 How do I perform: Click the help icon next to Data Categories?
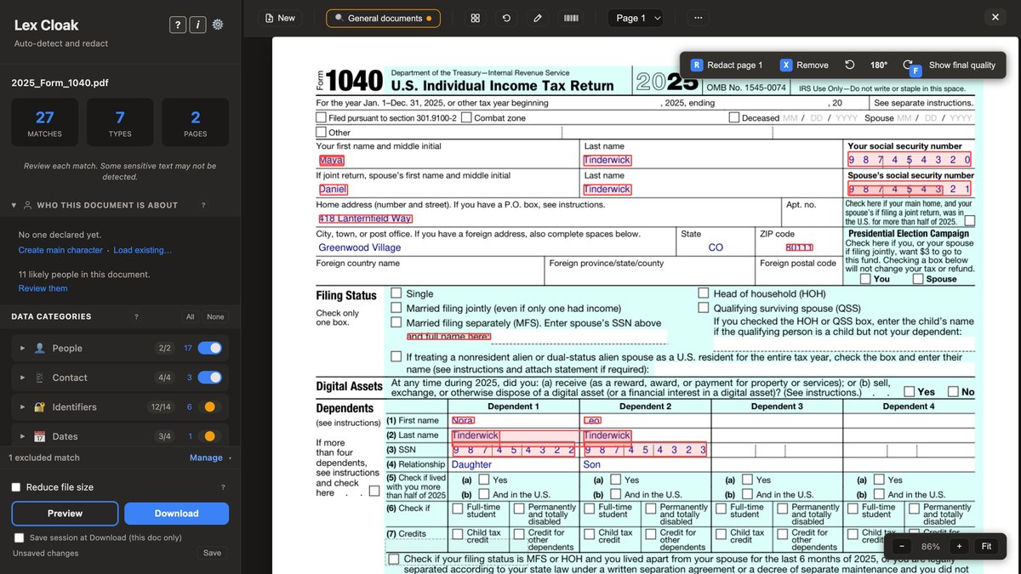point(136,316)
